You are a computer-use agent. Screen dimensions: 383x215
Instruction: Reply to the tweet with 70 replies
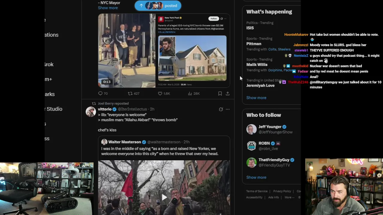[x=103, y=93]
